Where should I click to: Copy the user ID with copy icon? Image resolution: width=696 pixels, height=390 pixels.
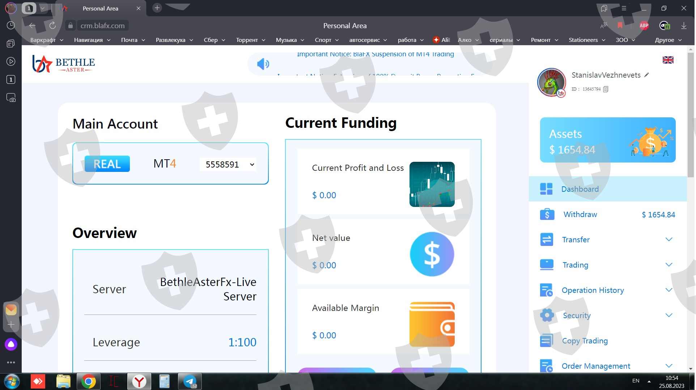[606, 89]
